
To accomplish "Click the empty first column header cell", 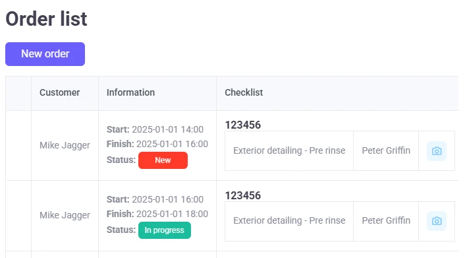I will pos(18,93).
